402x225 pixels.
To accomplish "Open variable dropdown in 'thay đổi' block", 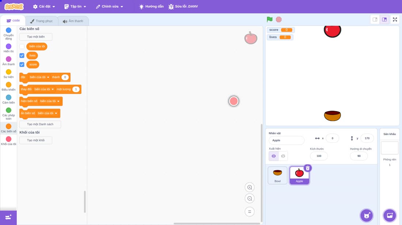I will pyautogui.click(x=44, y=89).
